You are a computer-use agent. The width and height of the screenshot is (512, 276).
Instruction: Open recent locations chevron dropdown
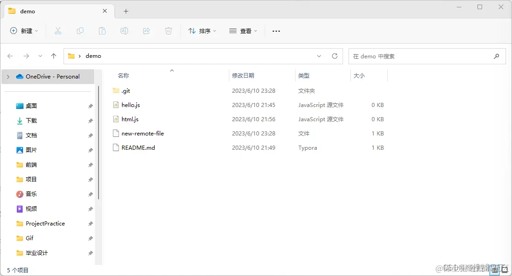(40, 56)
